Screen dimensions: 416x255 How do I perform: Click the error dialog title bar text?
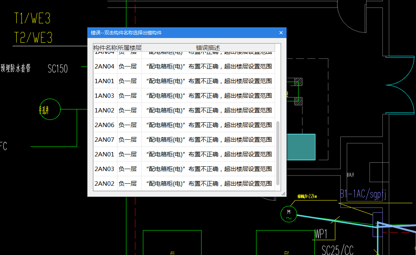pyautogui.click(x=126, y=33)
